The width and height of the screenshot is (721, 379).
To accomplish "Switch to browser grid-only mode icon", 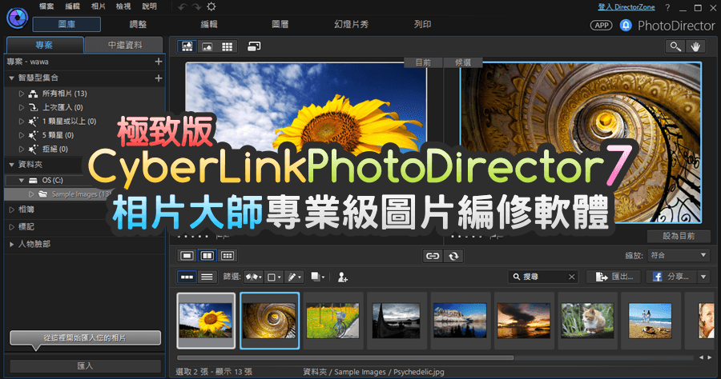I will (x=228, y=46).
